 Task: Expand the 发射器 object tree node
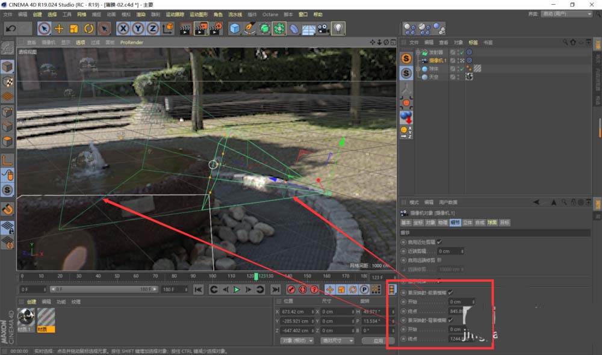click(x=418, y=52)
